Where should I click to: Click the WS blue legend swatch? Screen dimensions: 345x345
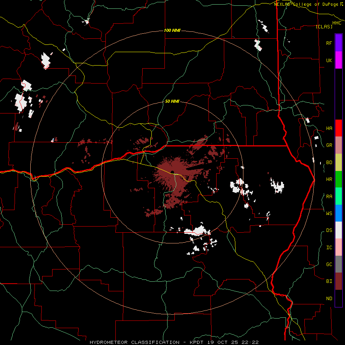point(338,213)
